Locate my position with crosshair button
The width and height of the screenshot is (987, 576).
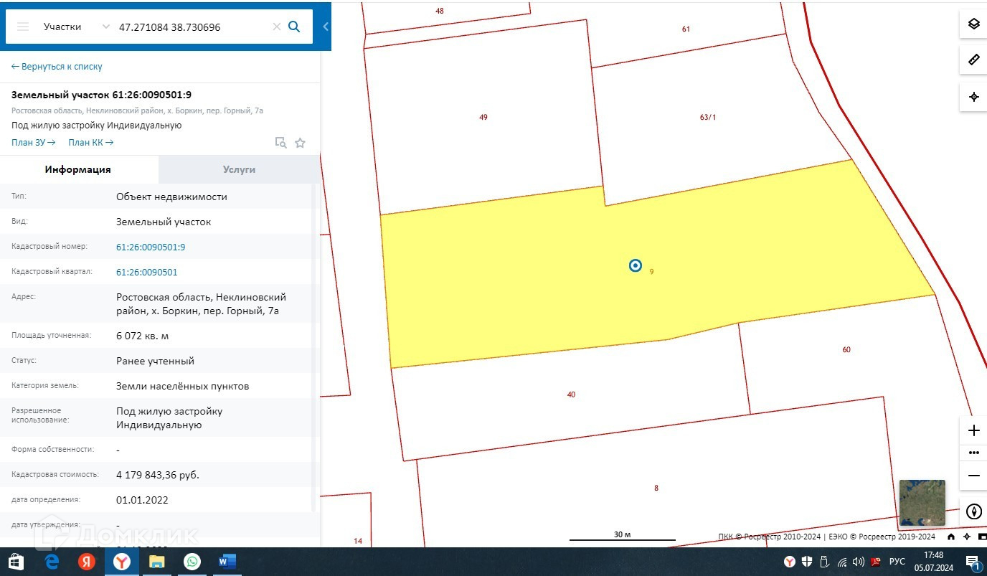(x=973, y=97)
